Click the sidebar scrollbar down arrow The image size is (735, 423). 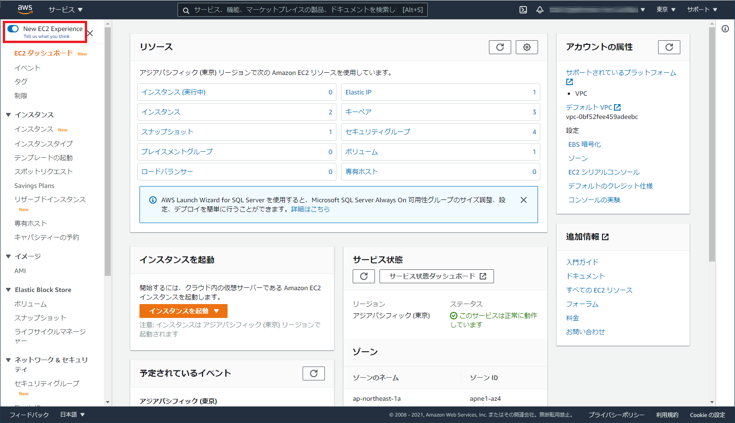coord(108,402)
